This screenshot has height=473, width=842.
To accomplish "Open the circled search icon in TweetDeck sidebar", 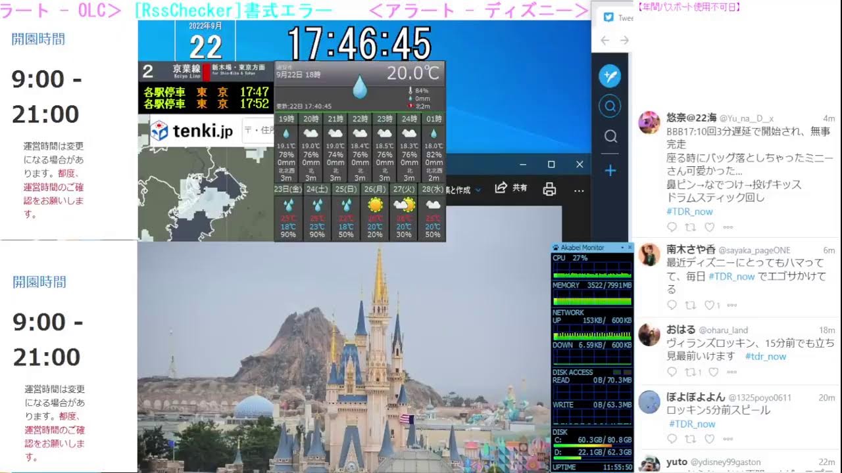I will [x=610, y=106].
